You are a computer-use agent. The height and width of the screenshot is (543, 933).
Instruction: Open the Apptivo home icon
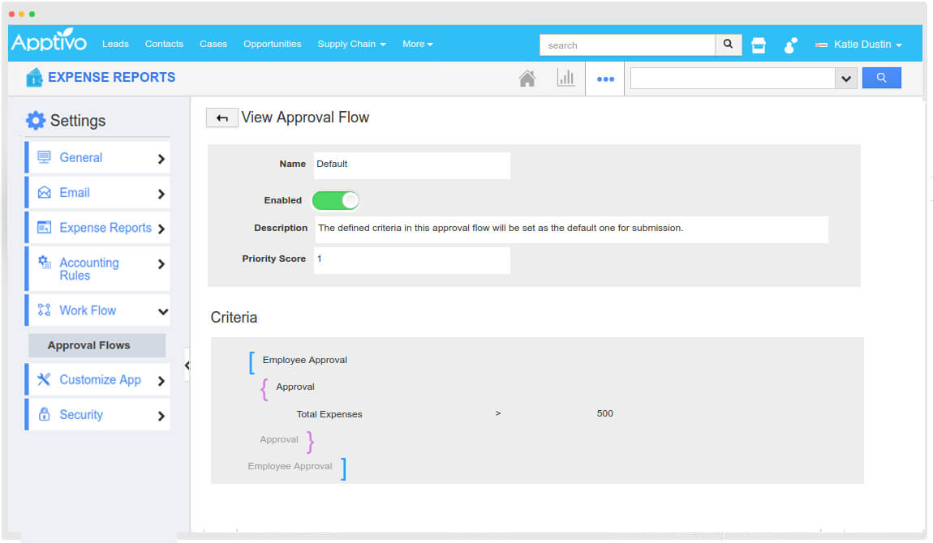527,78
